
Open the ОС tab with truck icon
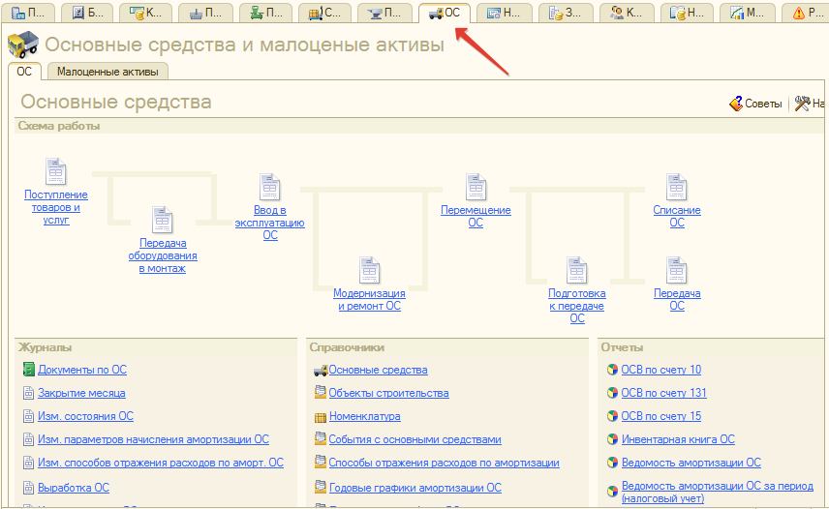[445, 14]
